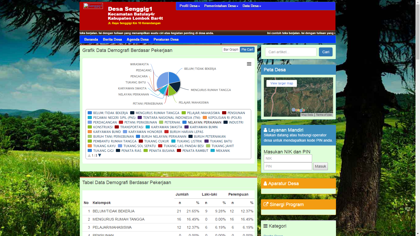Expand the Profil Desa dropdown
Viewport: 420px width, 236px height.
click(190, 6)
